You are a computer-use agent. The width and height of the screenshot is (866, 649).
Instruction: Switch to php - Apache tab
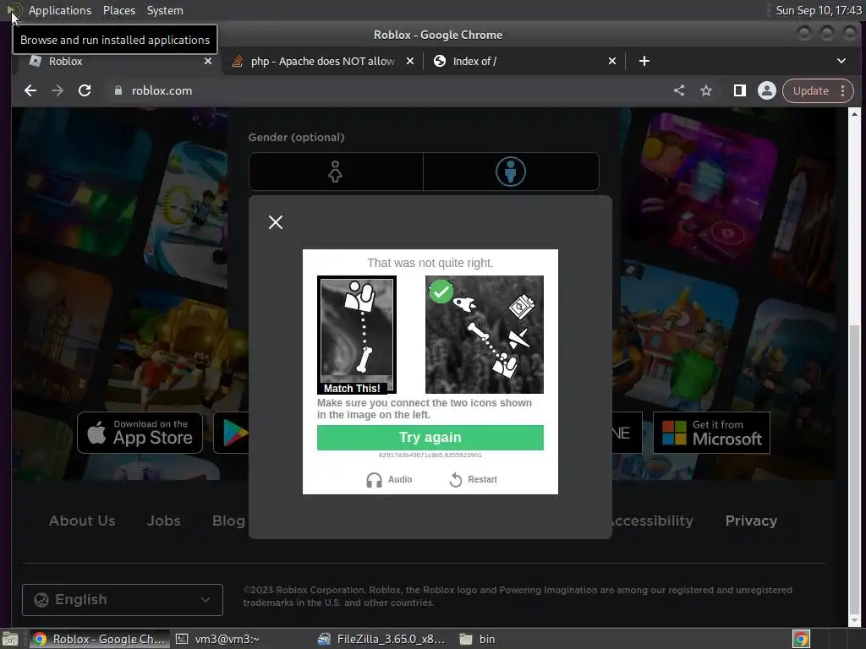[x=323, y=61]
